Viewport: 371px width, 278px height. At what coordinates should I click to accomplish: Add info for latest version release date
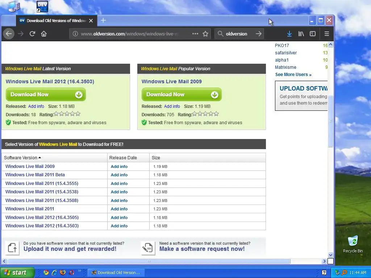click(x=36, y=106)
